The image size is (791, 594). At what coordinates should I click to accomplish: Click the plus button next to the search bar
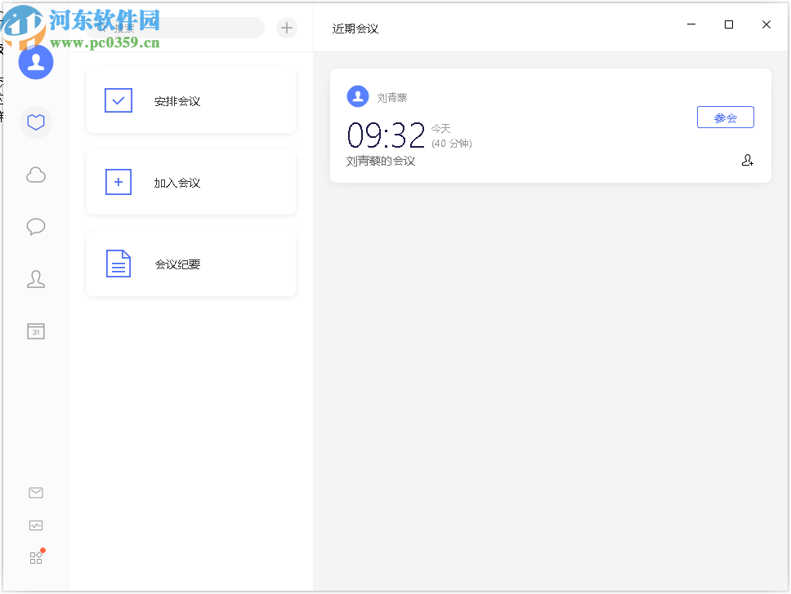coord(287,27)
